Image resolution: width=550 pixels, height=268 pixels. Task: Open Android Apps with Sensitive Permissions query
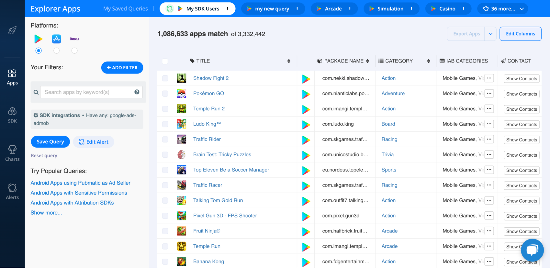click(x=79, y=193)
